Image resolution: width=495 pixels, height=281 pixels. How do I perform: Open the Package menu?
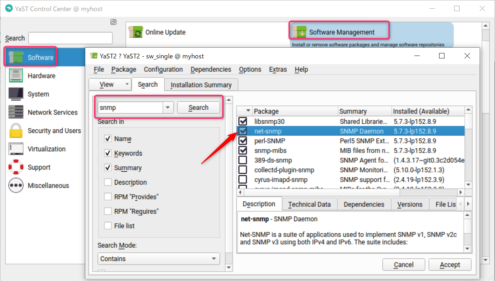(x=124, y=70)
